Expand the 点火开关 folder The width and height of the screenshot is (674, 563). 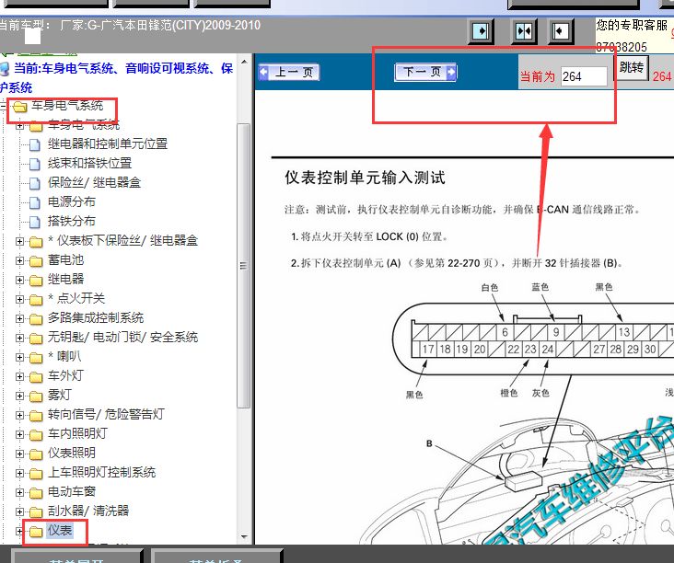19,299
